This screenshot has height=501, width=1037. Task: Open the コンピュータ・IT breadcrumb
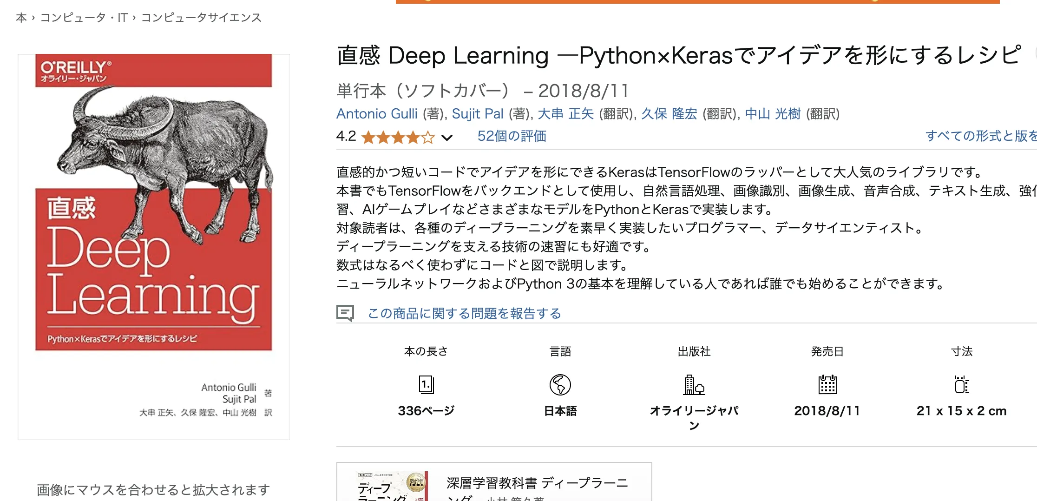pos(84,18)
